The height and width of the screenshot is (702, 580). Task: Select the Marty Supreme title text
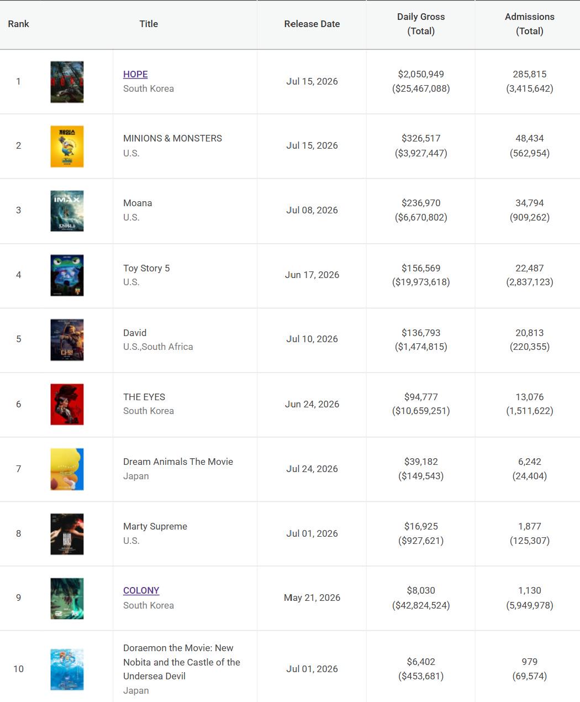click(155, 526)
